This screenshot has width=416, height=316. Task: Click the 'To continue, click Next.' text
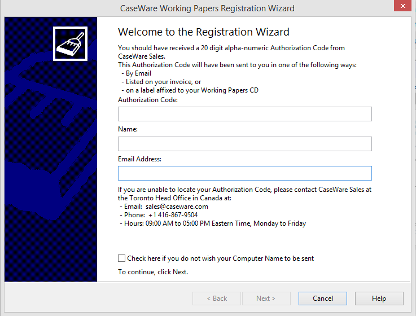153,272
